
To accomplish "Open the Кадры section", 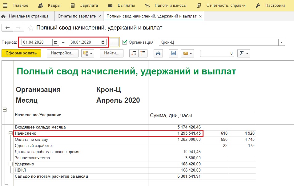I will point(49,6).
